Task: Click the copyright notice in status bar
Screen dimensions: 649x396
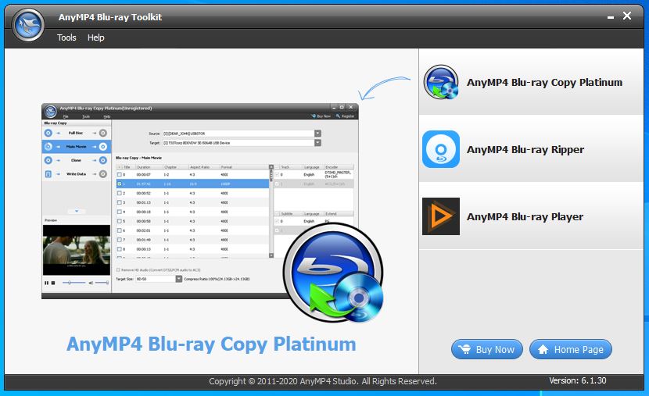Action: point(322,381)
